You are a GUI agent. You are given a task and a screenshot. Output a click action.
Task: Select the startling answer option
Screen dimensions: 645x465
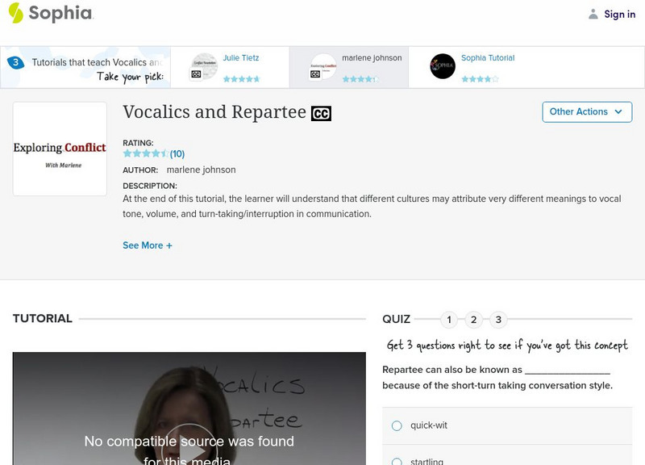pos(396,461)
